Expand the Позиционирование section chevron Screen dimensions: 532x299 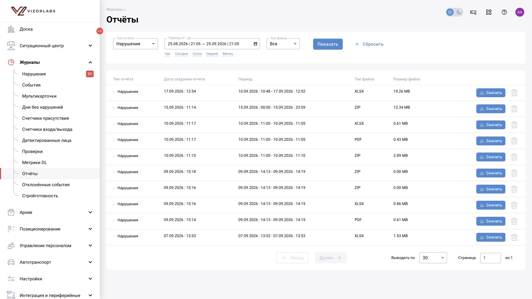[x=90, y=229]
